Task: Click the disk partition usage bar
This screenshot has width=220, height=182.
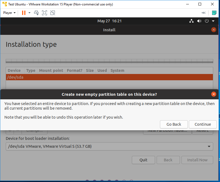Action: pyautogui.click(x=109, y=61)
